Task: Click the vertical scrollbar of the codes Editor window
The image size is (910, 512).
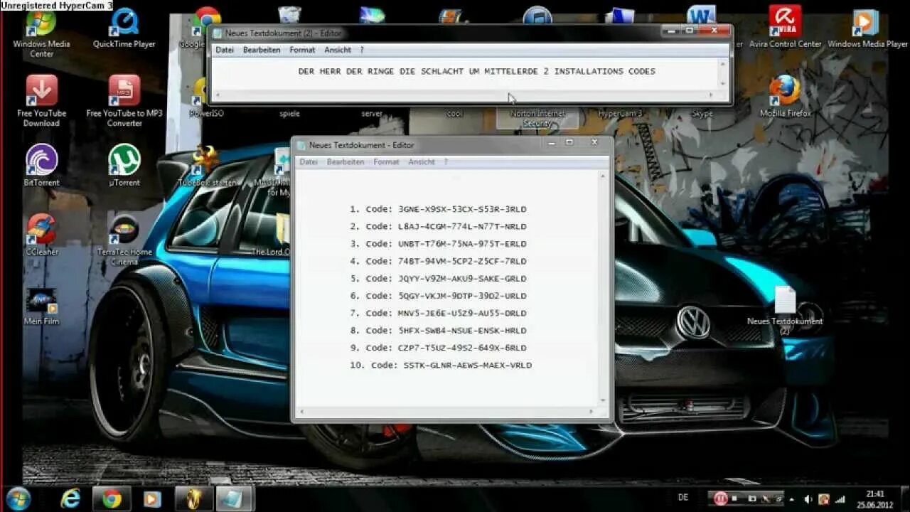Action: pos(604,288)
